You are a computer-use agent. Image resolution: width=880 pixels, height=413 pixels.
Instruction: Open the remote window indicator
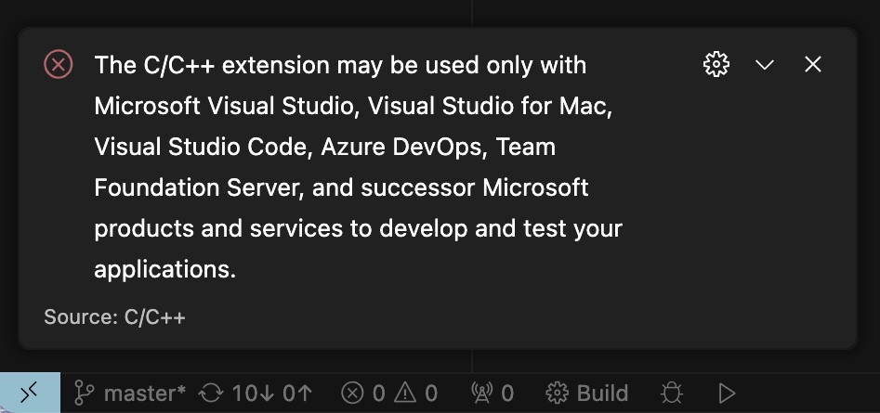pos(30,393)
